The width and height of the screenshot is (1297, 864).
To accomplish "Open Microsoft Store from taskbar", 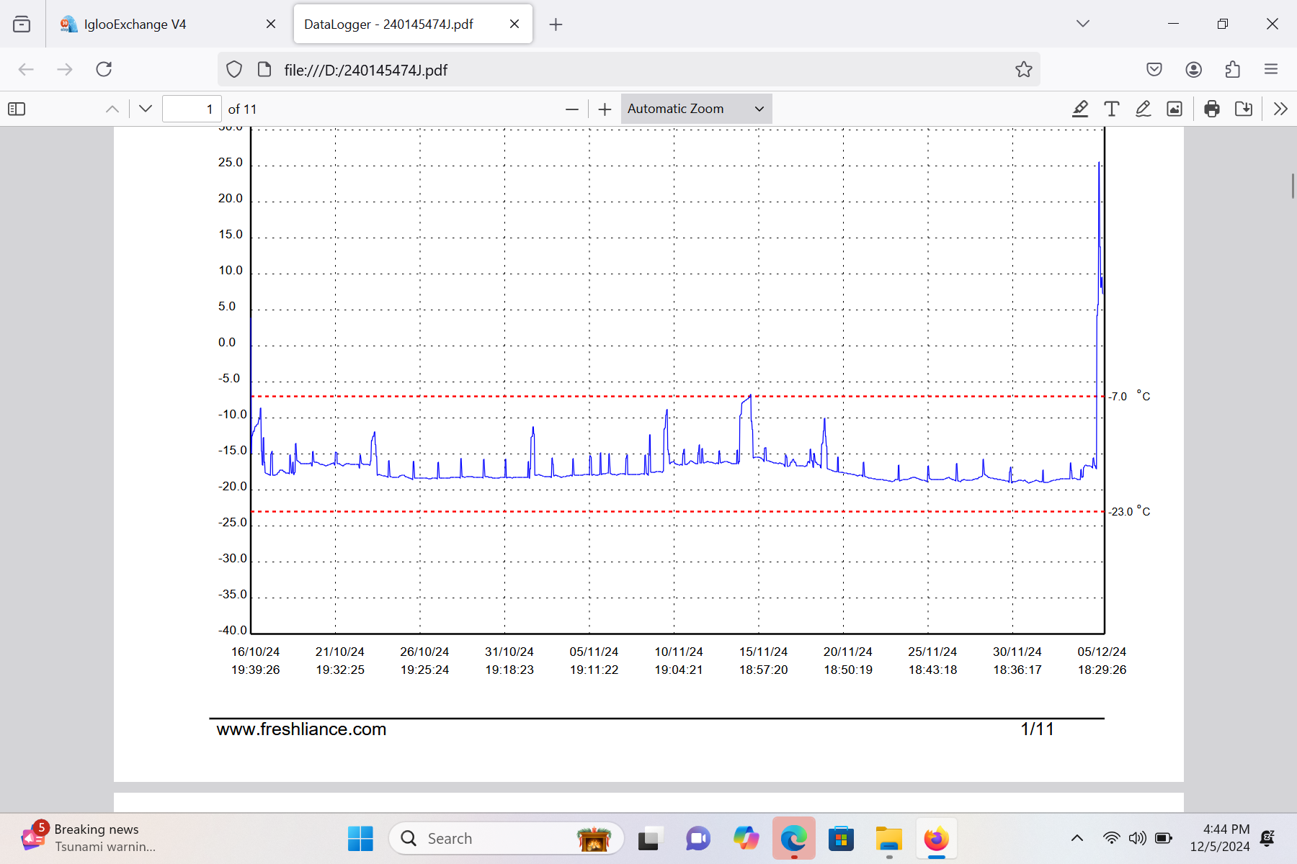I will 841,839.
